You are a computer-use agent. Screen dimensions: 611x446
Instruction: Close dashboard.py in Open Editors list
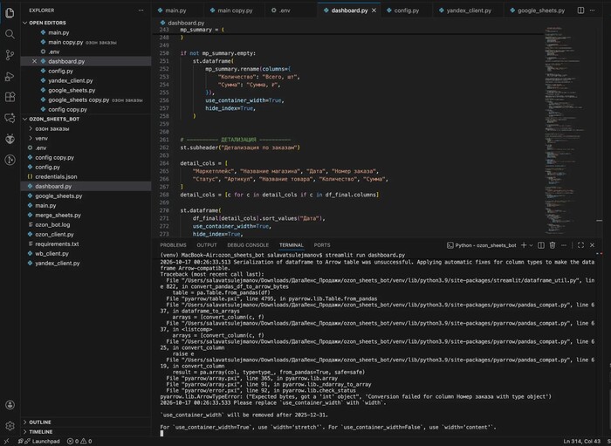pyautogui.click(x=34, y=61)
